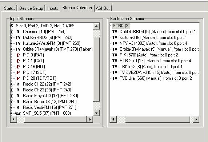Click the P icon for PID 0 (PAT)

18,55
